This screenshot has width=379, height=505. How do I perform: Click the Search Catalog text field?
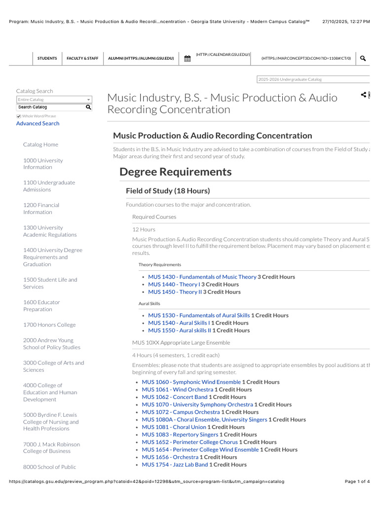click(x=51, y=107)
